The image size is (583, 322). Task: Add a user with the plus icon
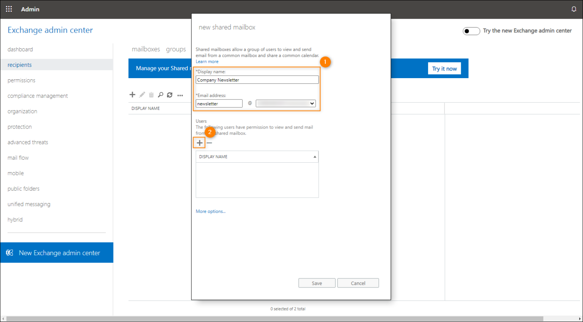tap(199, 143)
